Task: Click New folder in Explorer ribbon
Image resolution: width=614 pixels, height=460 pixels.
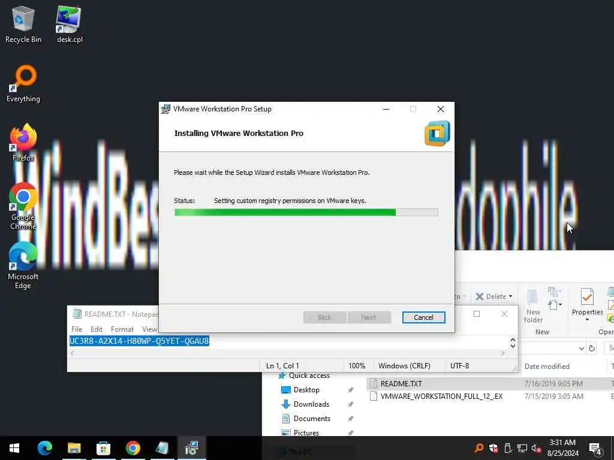Action: [x=533, y=306]
